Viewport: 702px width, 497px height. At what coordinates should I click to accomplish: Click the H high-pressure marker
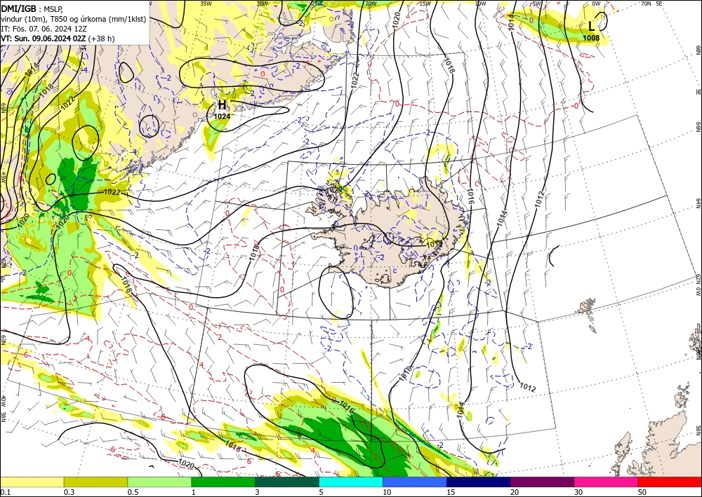coord(222,105)
